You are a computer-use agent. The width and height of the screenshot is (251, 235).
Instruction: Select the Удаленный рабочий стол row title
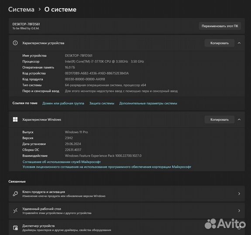41,209
